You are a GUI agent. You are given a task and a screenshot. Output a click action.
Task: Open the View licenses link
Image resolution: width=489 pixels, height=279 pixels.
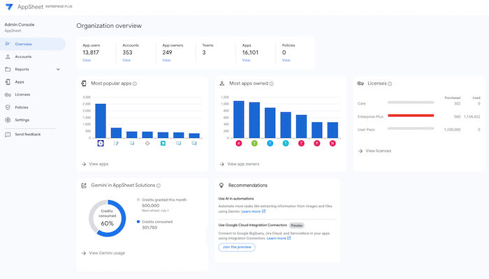coord(374,151)
